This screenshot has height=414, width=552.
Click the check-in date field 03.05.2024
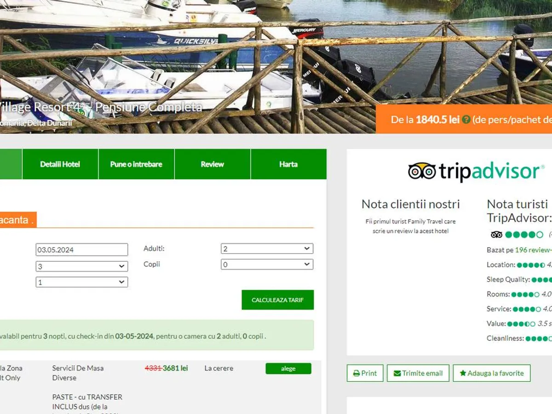pyautogui.click(x=82, y=250)
